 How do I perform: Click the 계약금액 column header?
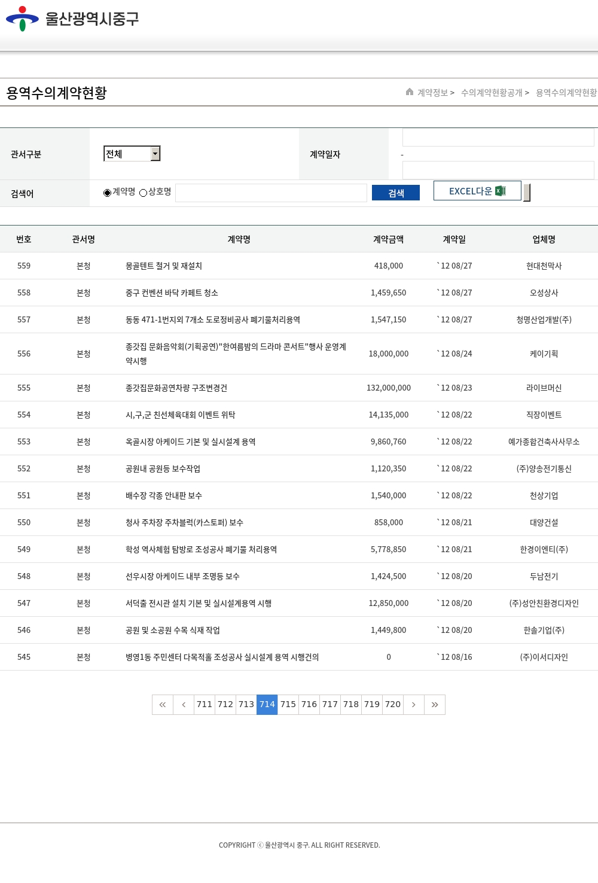coord(388,239)
